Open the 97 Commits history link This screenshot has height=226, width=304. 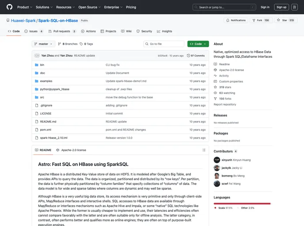pos(196,56)
